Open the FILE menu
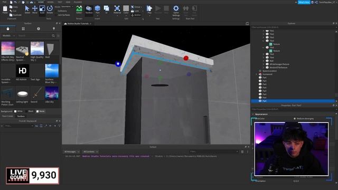 coord(4,2)
